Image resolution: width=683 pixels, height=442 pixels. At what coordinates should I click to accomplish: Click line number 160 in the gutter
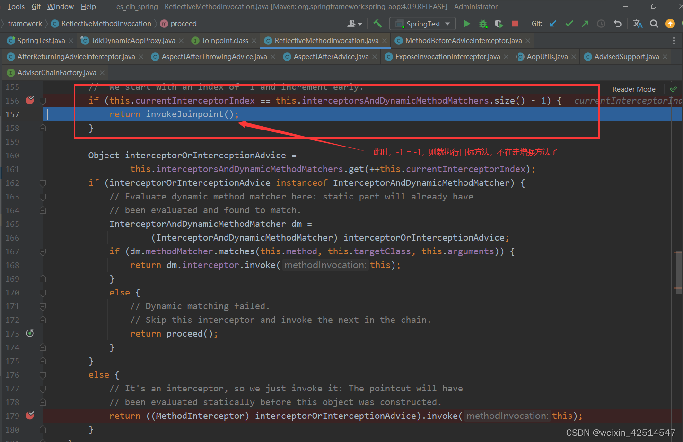click(12, 156)
